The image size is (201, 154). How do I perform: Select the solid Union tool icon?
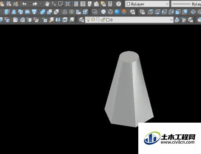43,12
